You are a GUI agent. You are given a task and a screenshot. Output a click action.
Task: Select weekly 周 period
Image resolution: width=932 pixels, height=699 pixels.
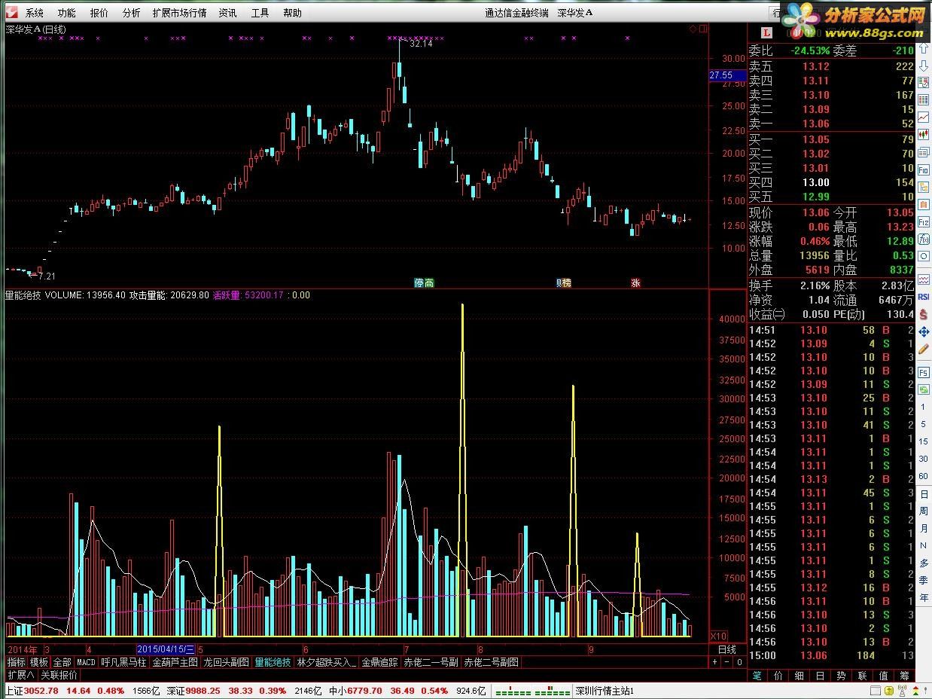[x=923, y=511]
